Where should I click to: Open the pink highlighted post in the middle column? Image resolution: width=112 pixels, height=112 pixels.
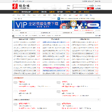pyautogui.click(x=54, y=68)
